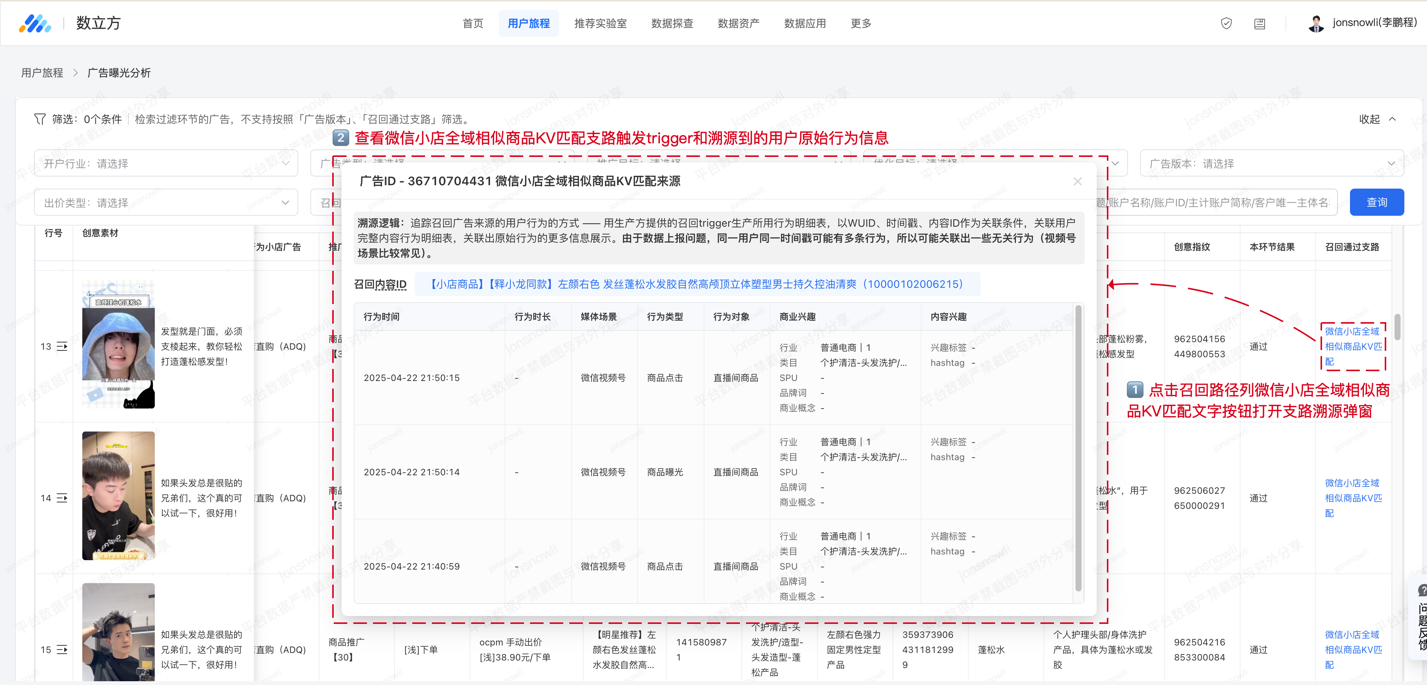The height and width of the screenshot is (685, 1427).
Task: Open the 出价类型 dropdown
Action: click(x=166, y=203)
